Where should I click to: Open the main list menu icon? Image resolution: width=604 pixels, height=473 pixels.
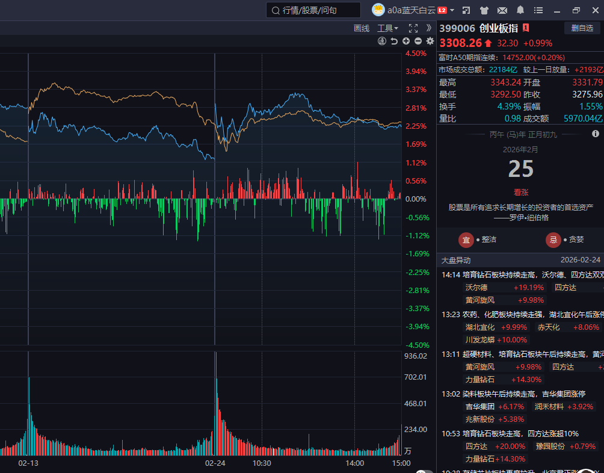[x=538, y=10]
